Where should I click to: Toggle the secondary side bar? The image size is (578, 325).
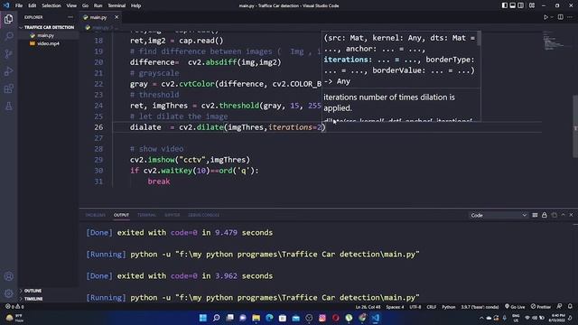(x=520, y=5)
